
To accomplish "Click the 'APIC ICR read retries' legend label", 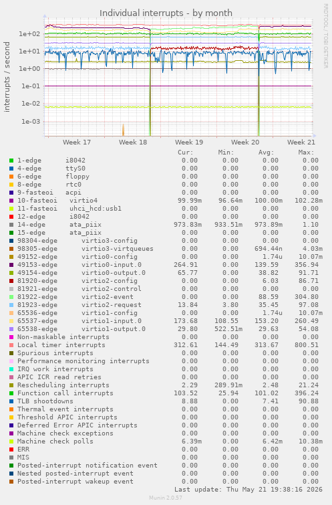I will 59,377.
